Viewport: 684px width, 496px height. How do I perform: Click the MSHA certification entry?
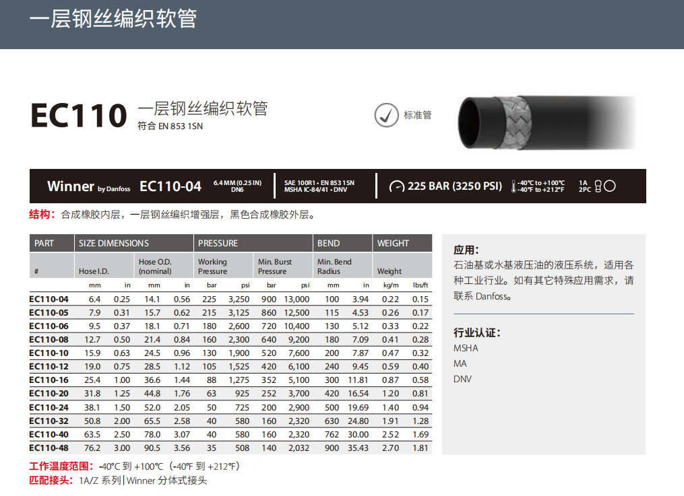coord(466,348)
